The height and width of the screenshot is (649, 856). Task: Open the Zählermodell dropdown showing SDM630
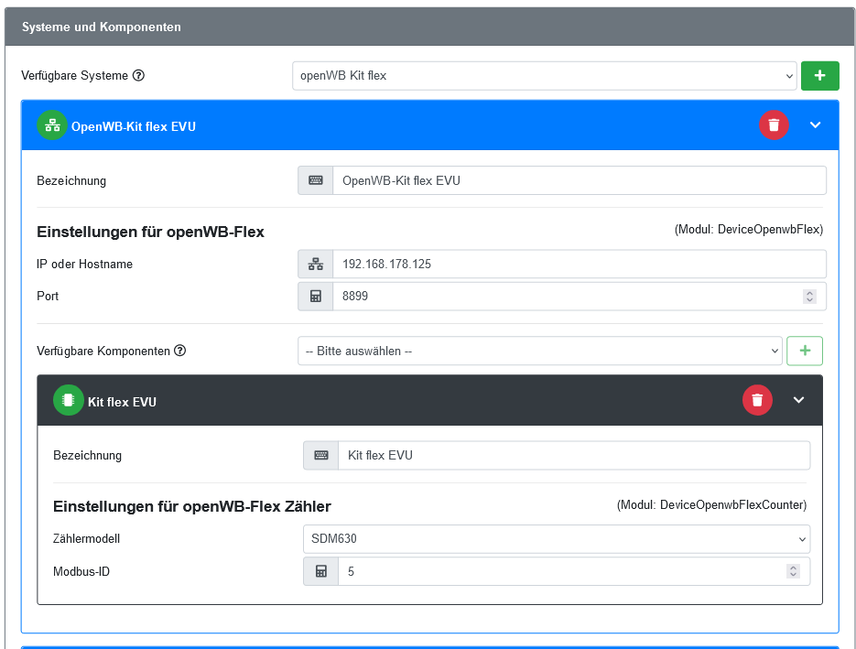557,539
